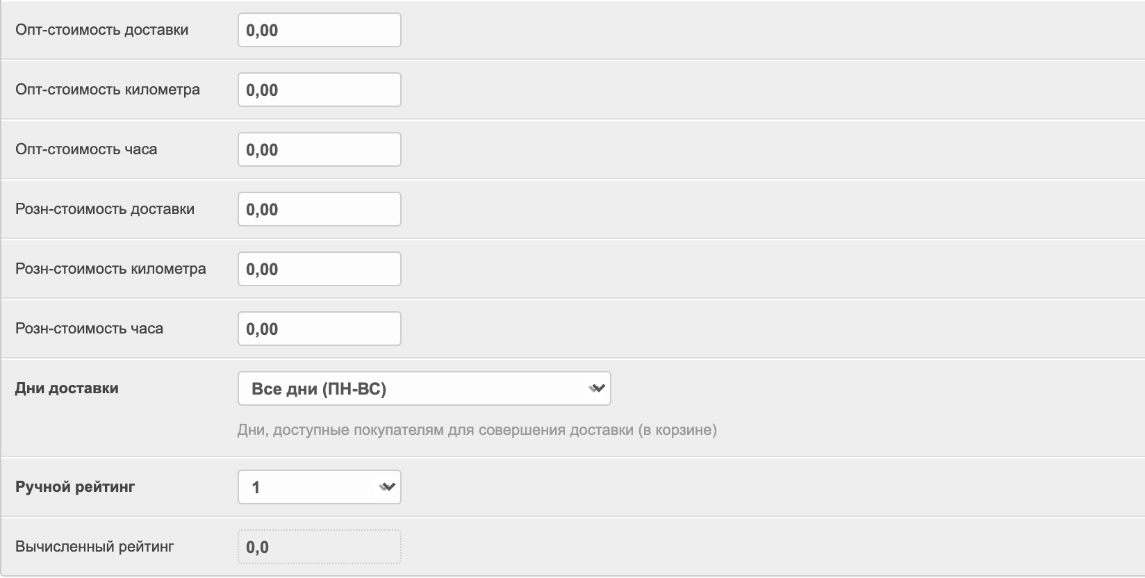Click the Розн-стоимость доставки input field

pyautogui.click(x=319, y=210)
